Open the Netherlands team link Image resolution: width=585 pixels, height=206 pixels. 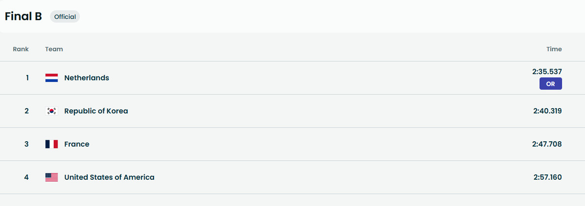tap(87, 78)
